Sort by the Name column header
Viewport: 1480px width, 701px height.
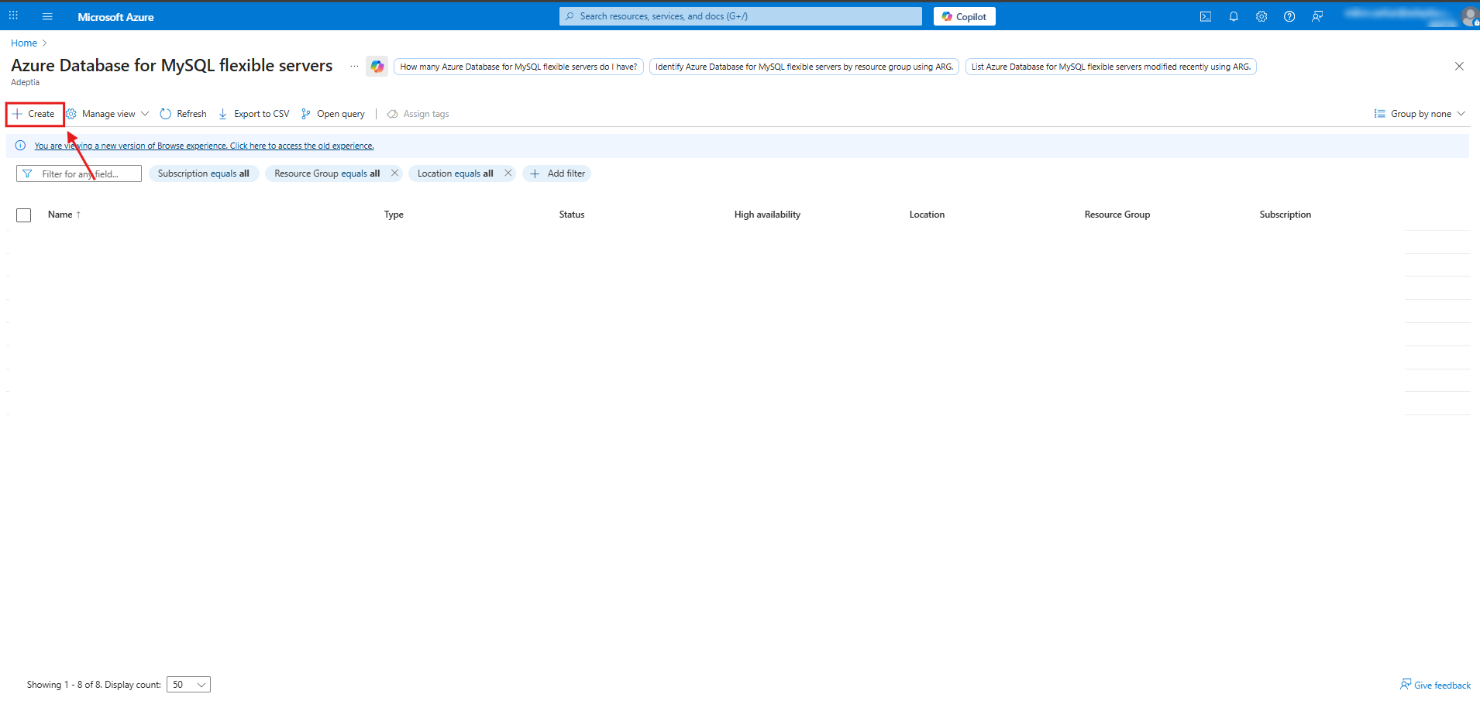coord(60,215)
